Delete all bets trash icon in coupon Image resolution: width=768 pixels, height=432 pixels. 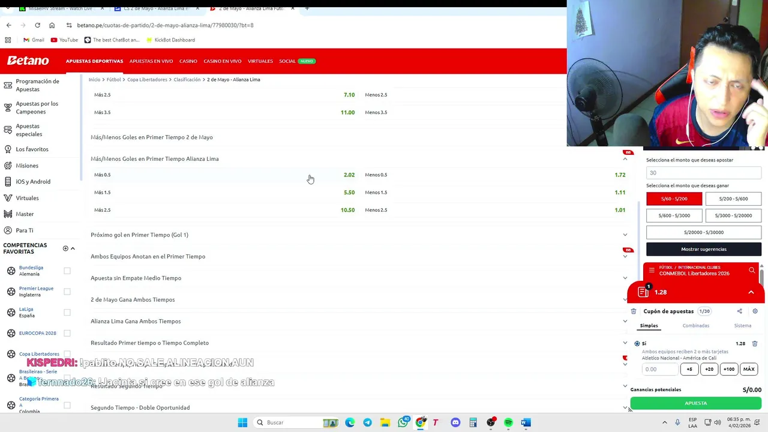click(x=634, y=311)
